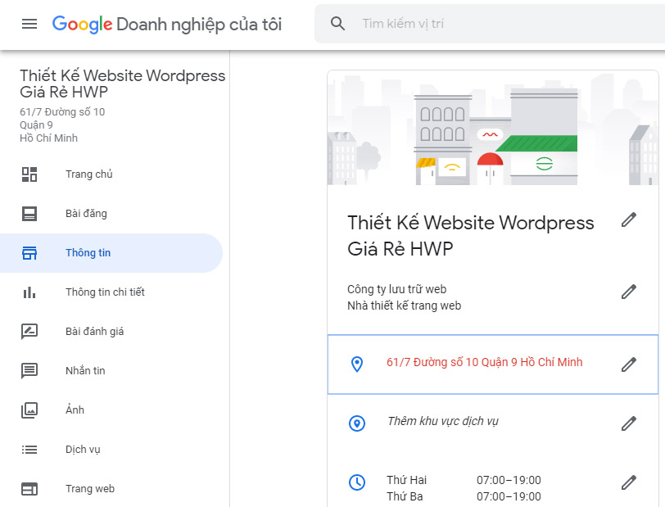
Task: Edit business category with pencil icon
Action: (629, 292)
